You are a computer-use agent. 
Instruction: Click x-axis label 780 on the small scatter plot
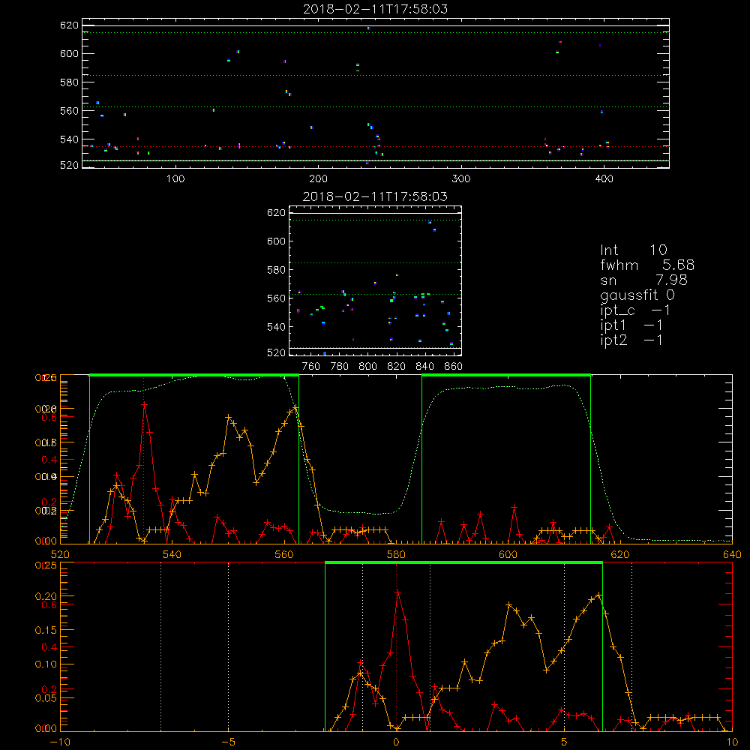[x=340, y=367]
